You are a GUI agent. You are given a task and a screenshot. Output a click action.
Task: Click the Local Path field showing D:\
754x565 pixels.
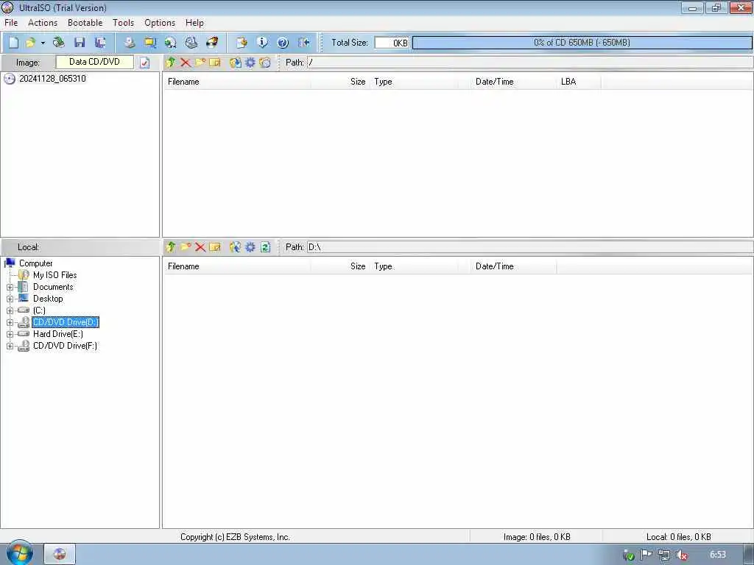pyautogui.click(x=530, y=247)
